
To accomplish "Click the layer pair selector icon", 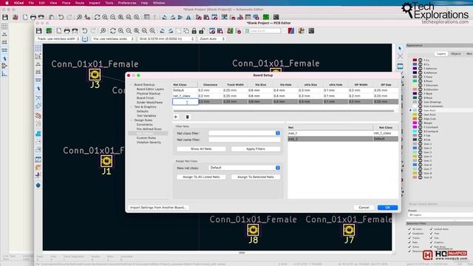I will click(x=291, y=31).
